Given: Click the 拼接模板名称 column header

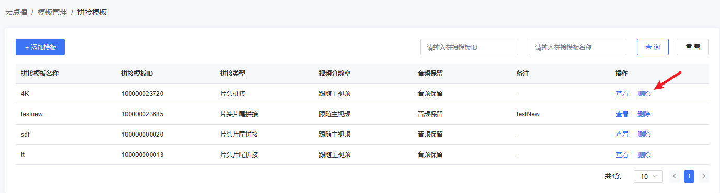Looking at the screenshot, I should [40, 74].
